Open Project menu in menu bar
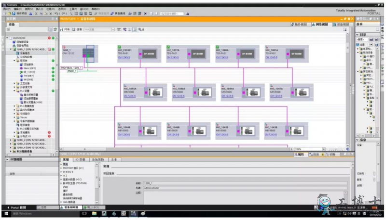Viewport: 386px width, 220px height. point(6,9)
